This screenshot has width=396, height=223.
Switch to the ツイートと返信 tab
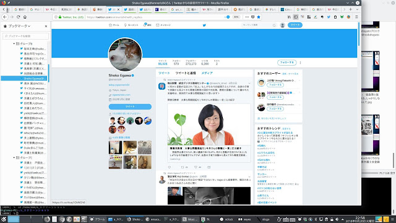pyautogui.click(x=186, y=73)
